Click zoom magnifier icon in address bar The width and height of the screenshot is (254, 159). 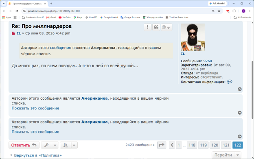[x=213, y=11]
